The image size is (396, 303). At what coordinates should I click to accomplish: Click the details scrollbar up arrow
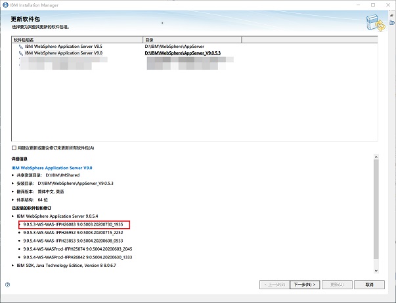tap(376, 157)
